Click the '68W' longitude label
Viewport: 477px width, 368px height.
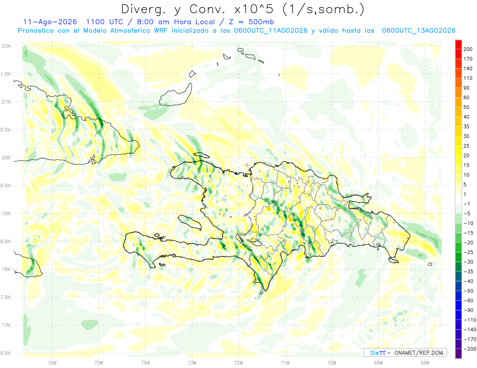(425, 362)
